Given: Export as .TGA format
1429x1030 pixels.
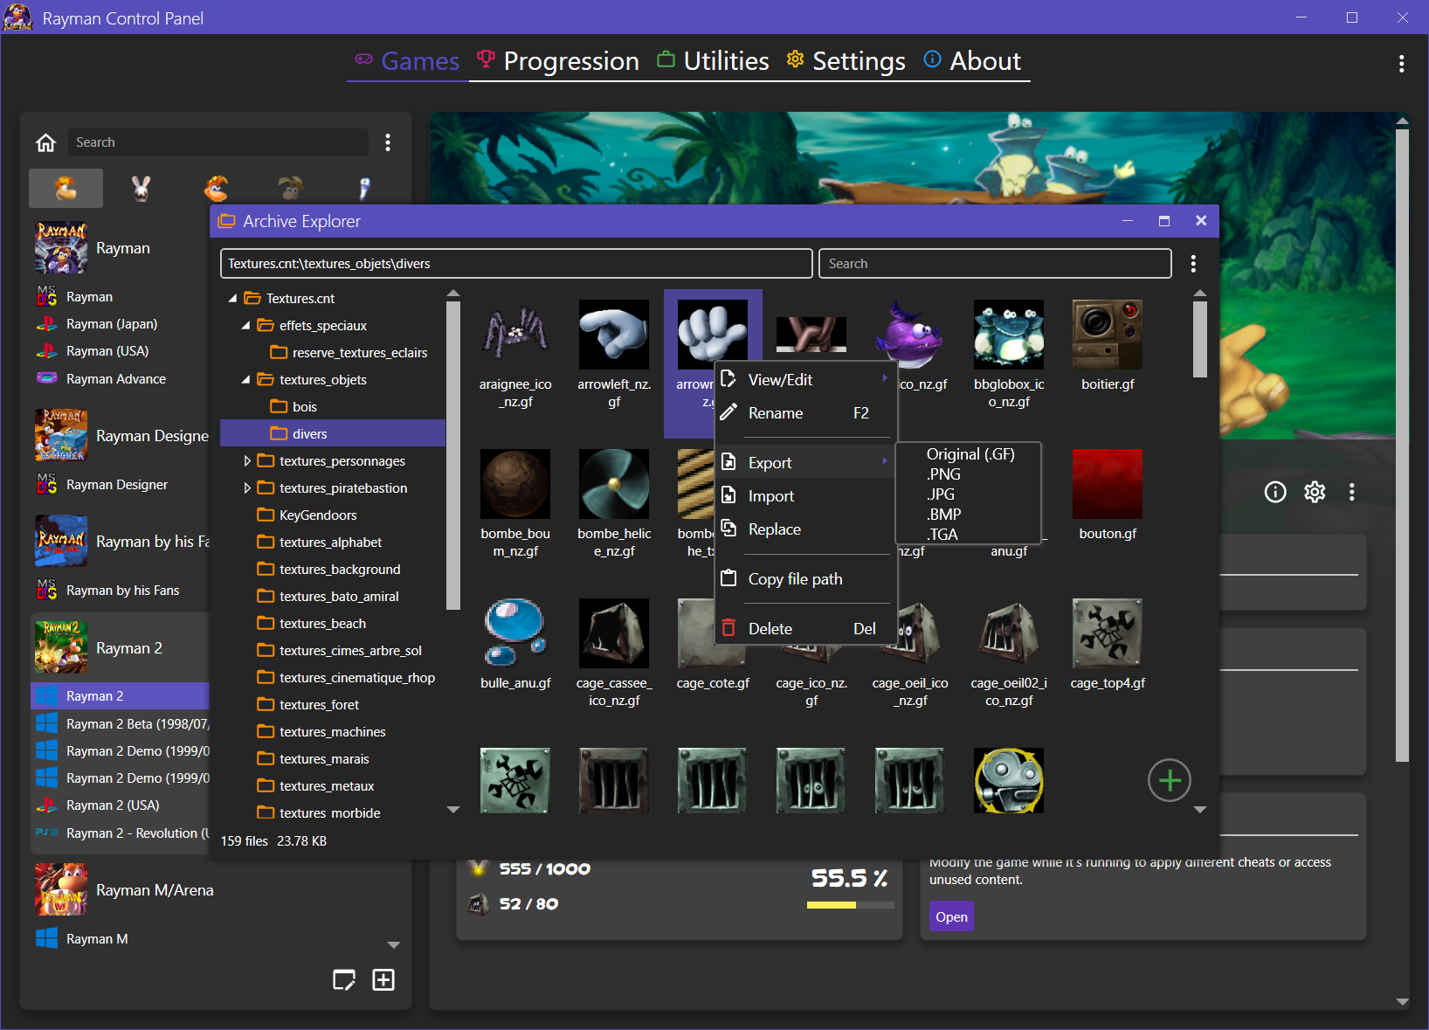Looking at the screenshot, I should pyautogui.click(x=970, y=535).
